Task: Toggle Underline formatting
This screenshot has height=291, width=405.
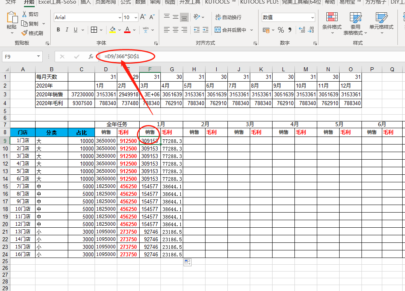Action: (x=75, y=30)
